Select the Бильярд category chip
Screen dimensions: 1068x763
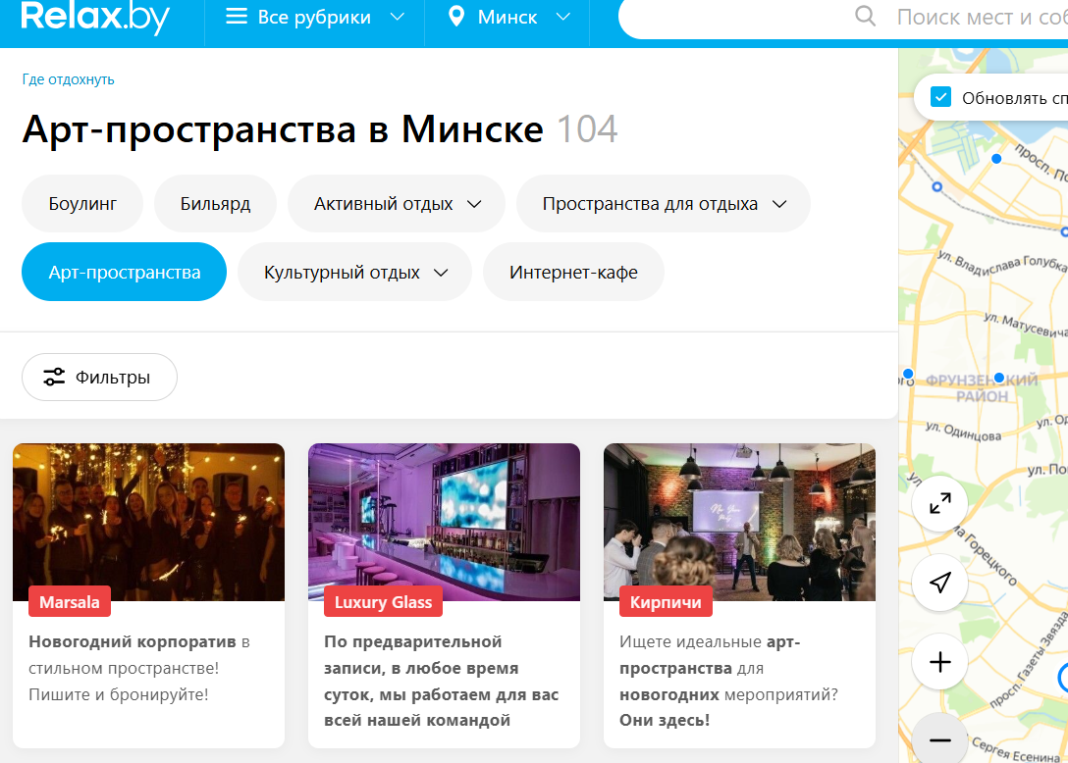(x=215, y=204)
